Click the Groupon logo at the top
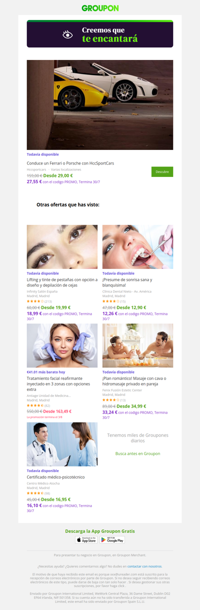200x610 pixels. 100,8
